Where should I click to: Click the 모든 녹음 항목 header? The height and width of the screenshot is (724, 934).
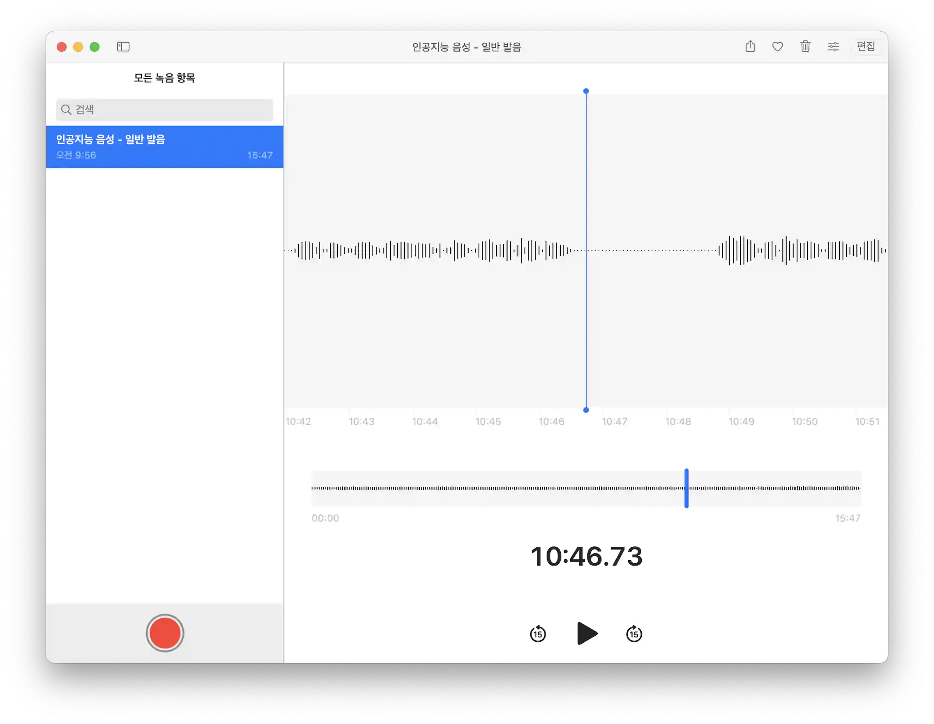click(165, 78)
